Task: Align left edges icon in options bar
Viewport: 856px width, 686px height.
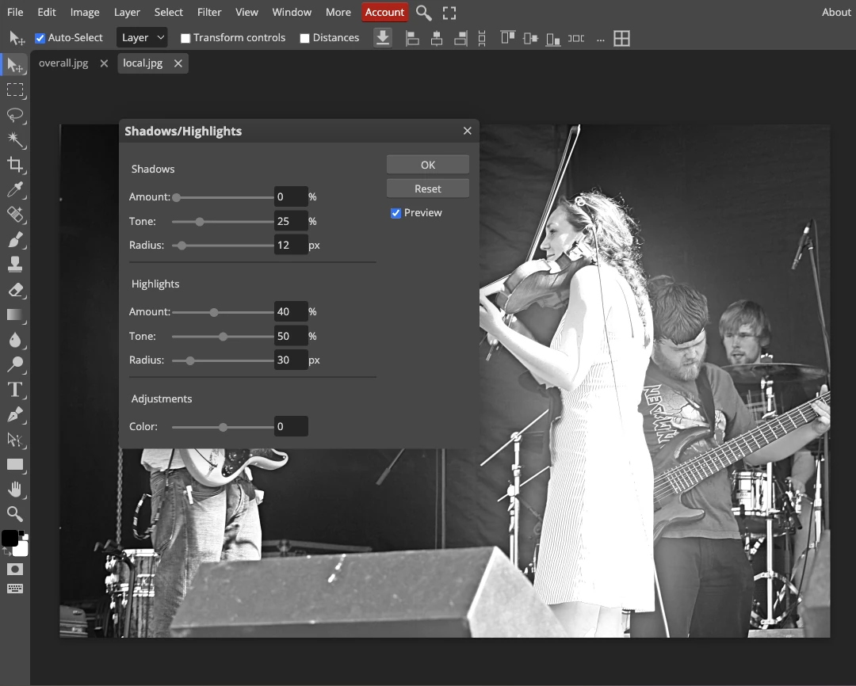Action: (x=412, y=38)
